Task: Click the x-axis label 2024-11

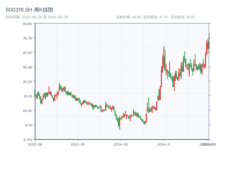Action: (x=164, y=144)
